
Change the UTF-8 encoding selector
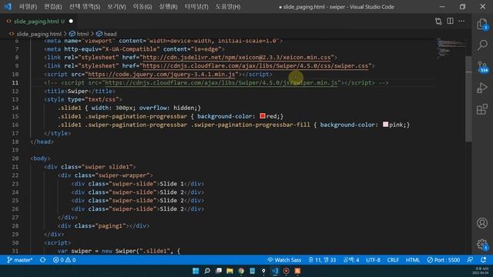[373, 260]
